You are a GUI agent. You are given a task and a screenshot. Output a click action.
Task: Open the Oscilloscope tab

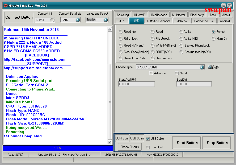(159, 15)
